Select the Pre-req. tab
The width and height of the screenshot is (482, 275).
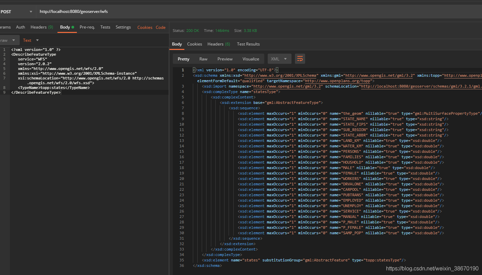87,27
